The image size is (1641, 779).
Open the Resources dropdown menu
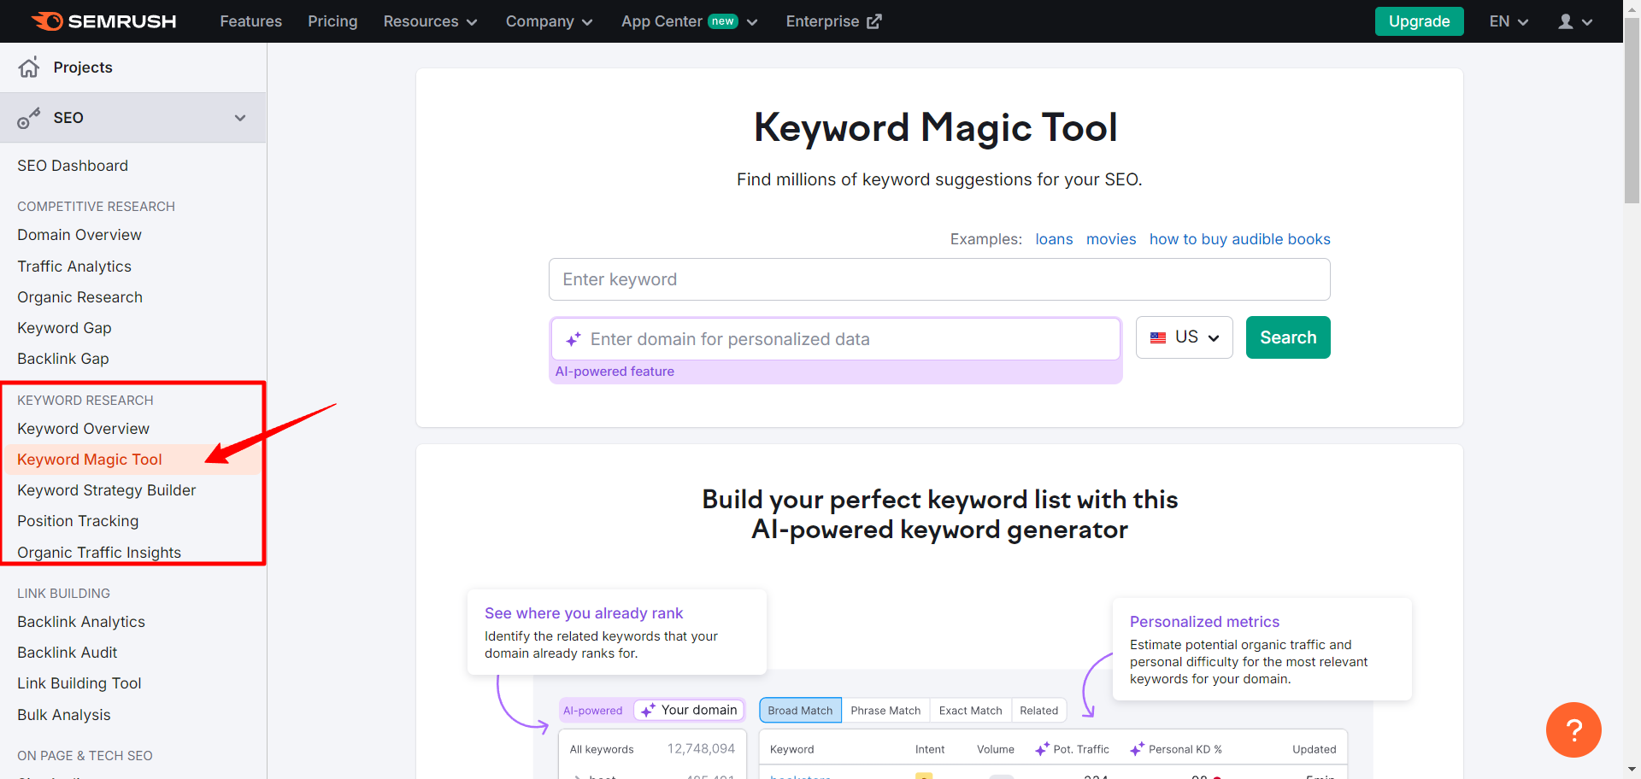[430, 21]
